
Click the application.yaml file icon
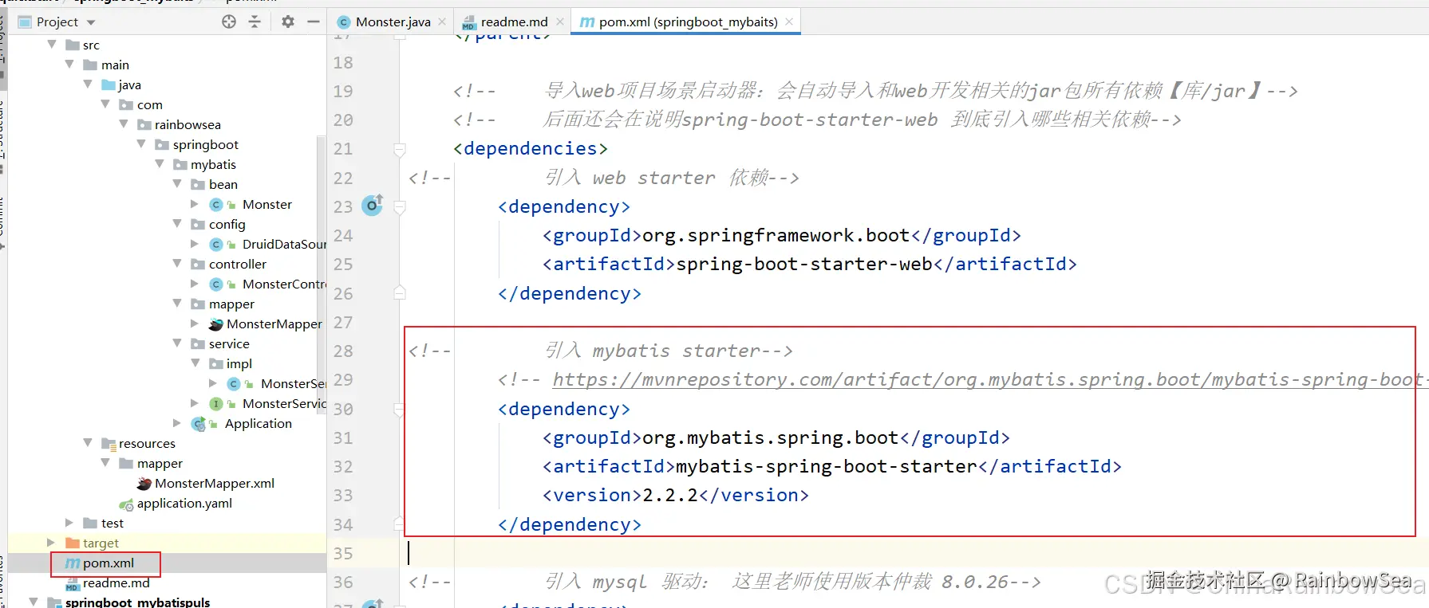pos(126,504)
